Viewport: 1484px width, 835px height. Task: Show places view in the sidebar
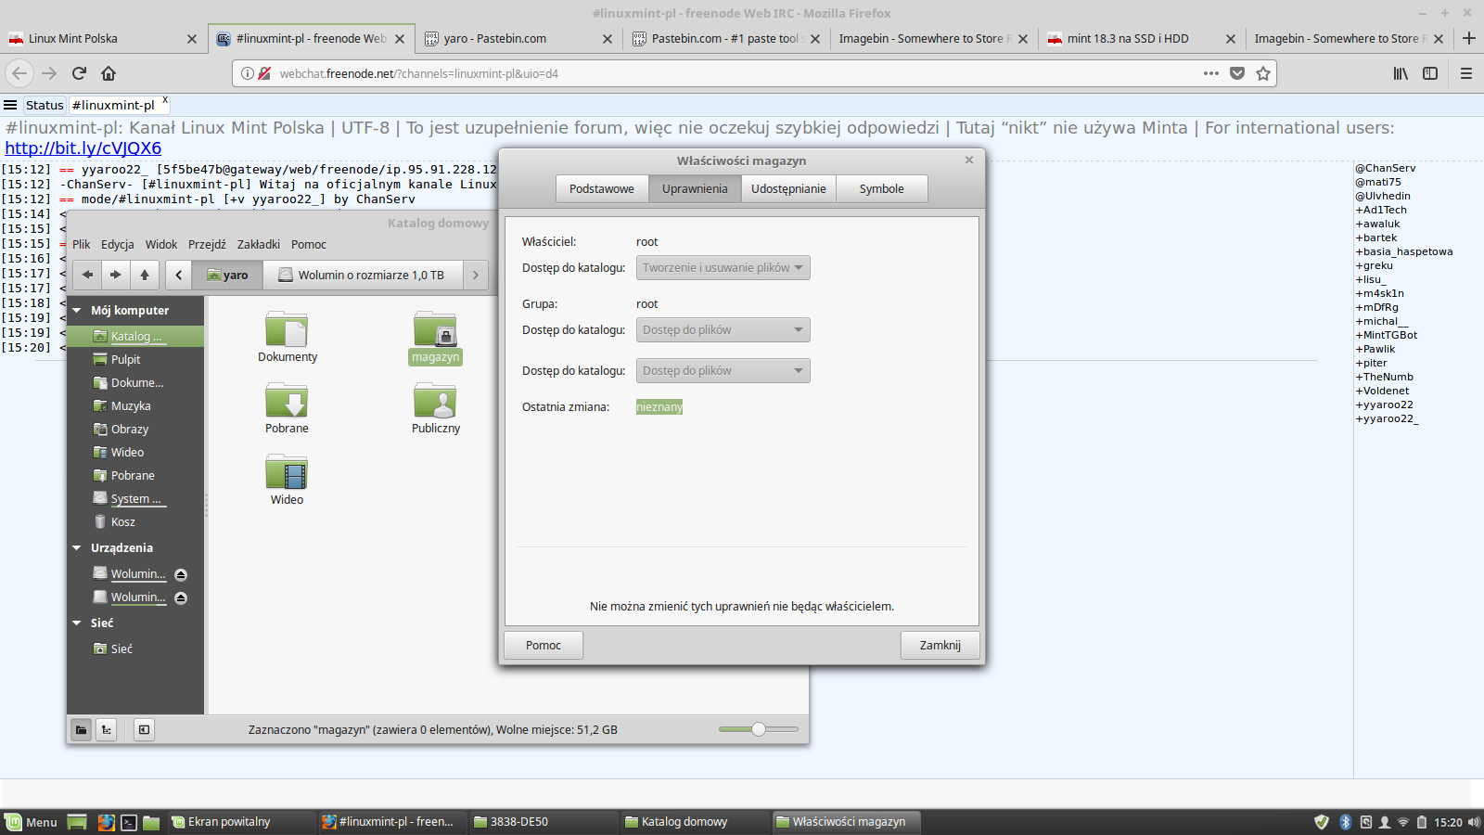coord(82,729)
